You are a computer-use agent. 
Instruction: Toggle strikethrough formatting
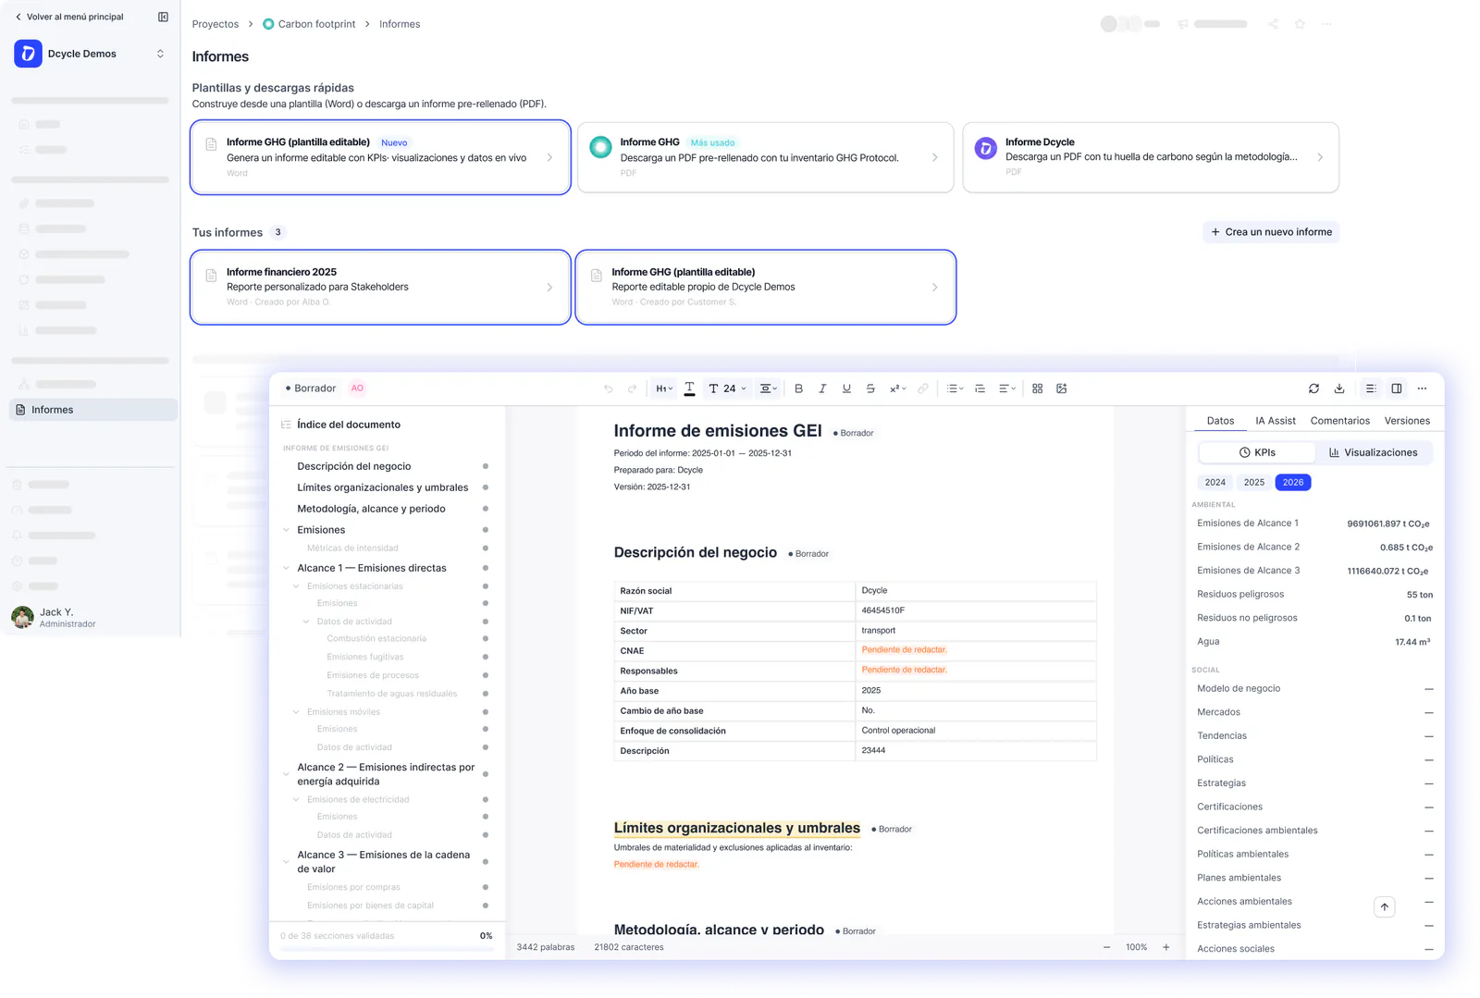(870, 388)
